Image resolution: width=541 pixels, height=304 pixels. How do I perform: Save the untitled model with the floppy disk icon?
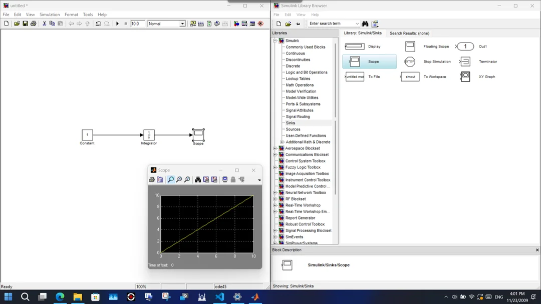click(25, 23)
